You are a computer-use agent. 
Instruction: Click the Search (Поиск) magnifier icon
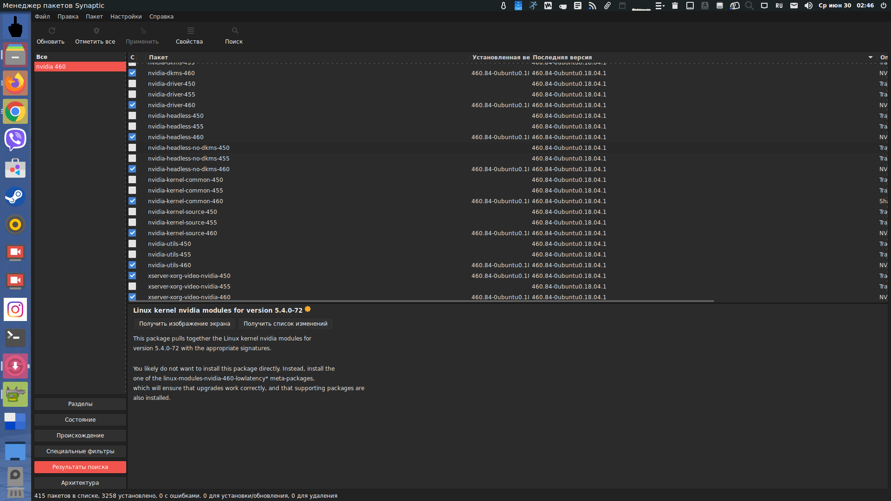click(235, 31)
